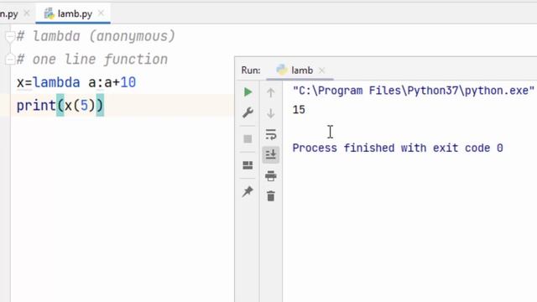This screenshot has height=302, width=537.
Task: Stop the running process square icon
Action: (248, 138)
